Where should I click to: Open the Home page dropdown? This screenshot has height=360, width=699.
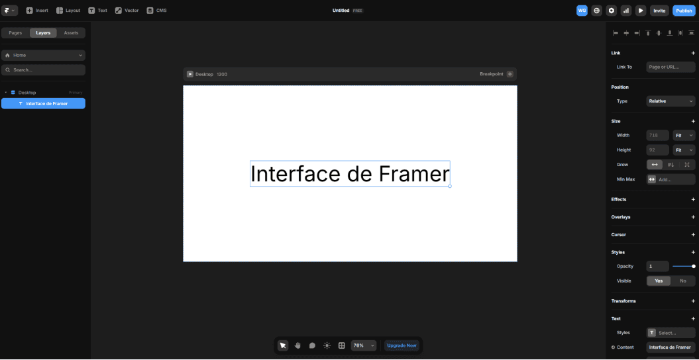tap(43, 55)
